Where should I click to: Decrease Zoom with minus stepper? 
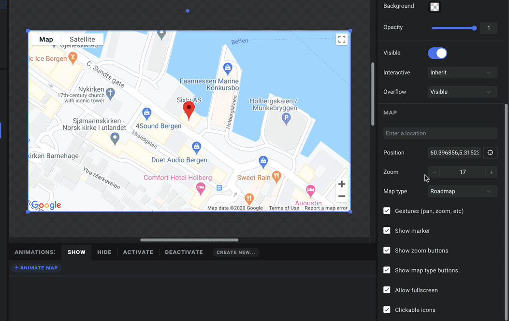pos(434,172)
